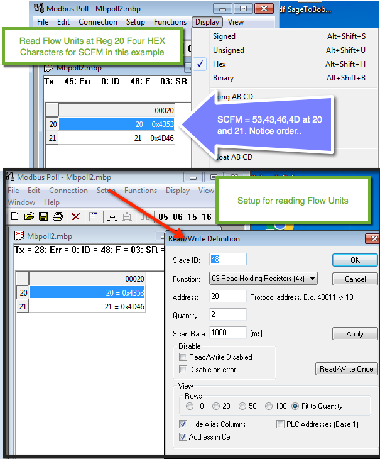
Task: Open the File menu in the Tx = 45 window
Action: point(43,22)
